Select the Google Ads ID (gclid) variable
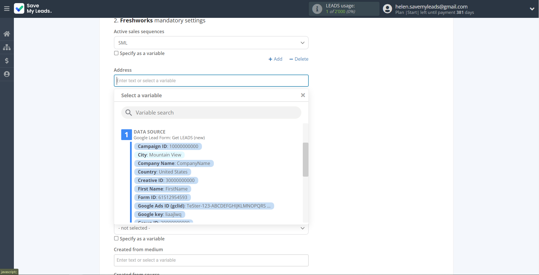 click(204, 206)
